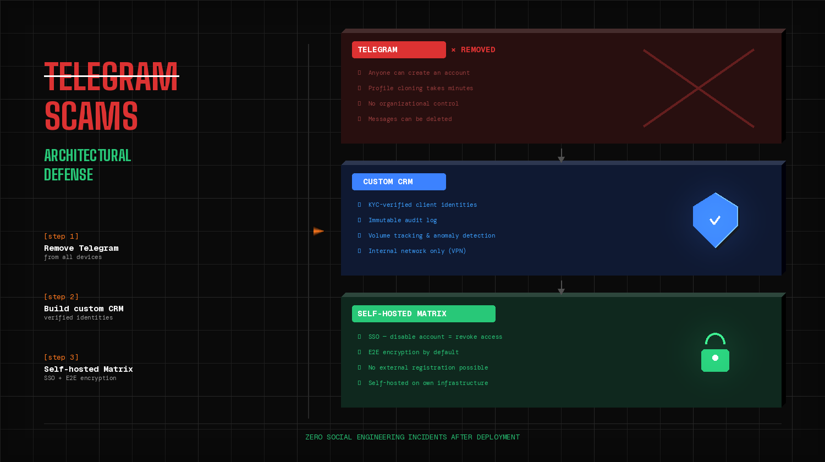Click 'Self-hosted Matrix' step title

tap(89, 369)
